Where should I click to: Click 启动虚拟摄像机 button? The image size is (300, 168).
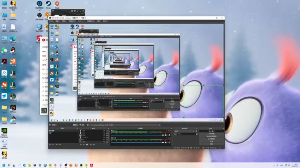click(211, 136)
